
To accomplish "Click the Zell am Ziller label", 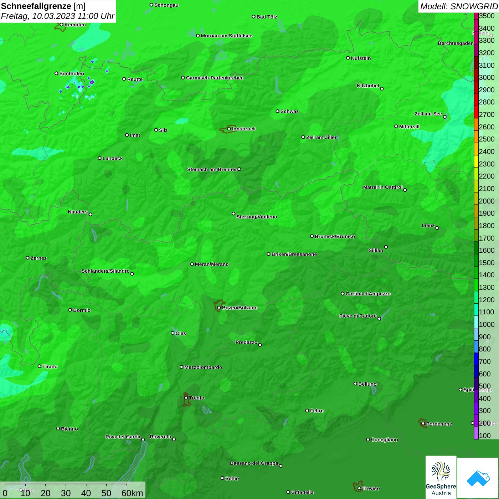I will 321,137.
